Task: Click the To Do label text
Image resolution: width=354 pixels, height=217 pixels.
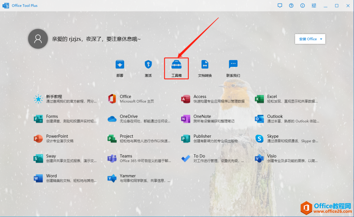Action: pyautogui.click(x=199, y=156)
